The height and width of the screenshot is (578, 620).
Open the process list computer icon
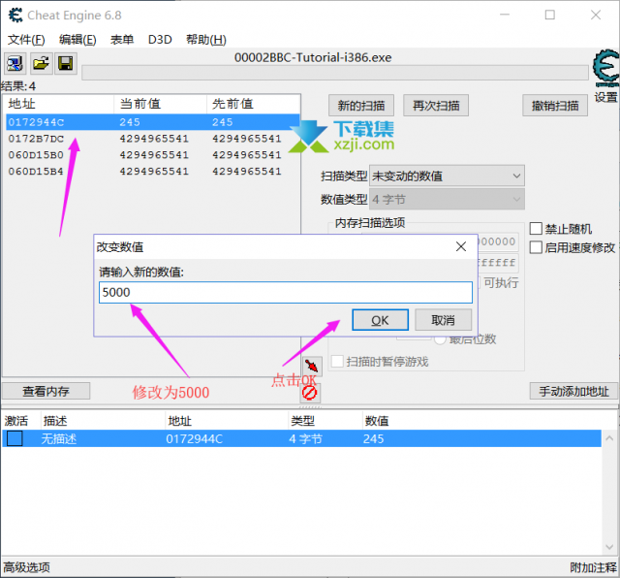pyautogui.click(x=15, y=63)
